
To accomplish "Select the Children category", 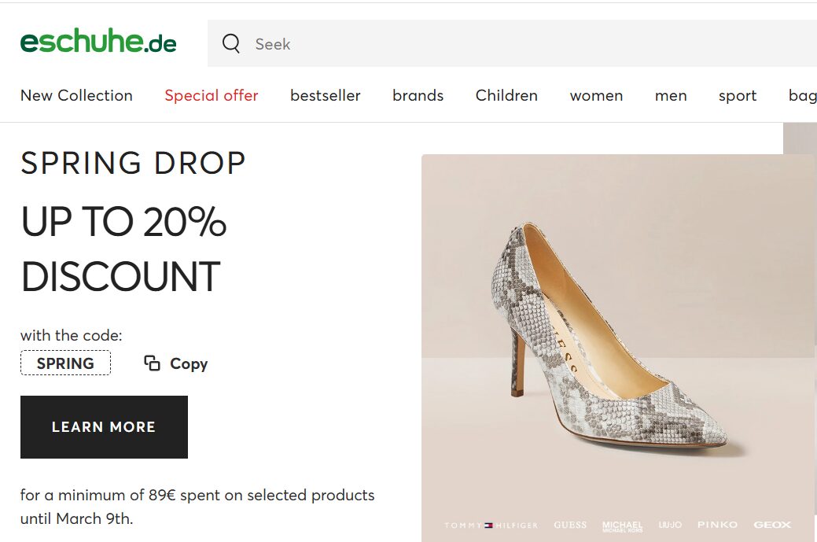I will click(506, 96).
